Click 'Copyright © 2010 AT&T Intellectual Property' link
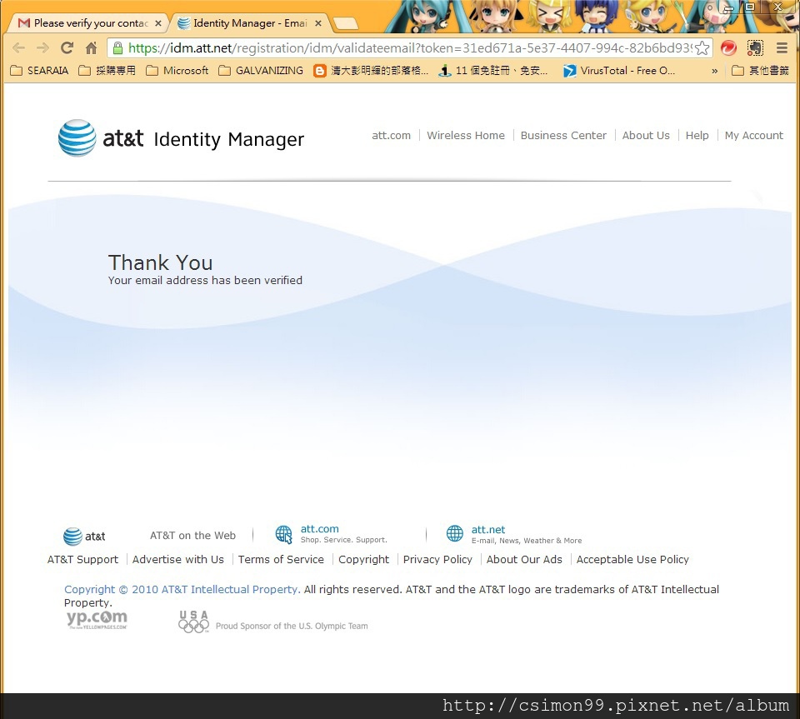Image resolution: width=800 pixels, height=719 pixels. coord(182,590)
